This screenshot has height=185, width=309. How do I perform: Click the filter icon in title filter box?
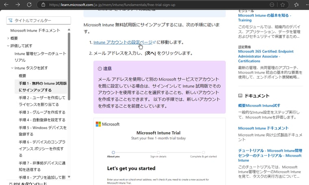point(11,20)
